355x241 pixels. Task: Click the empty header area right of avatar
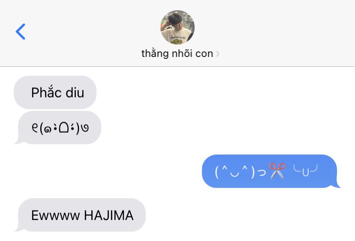point(272,32)
